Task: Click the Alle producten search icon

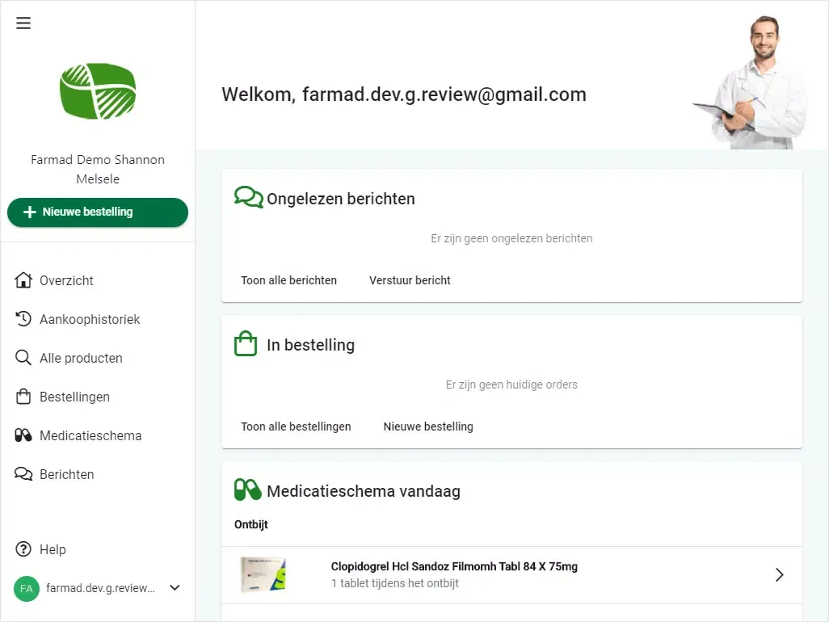Action: coord(23,358)
